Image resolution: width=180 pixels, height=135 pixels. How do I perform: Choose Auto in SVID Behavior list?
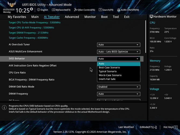(x=118, y=64)
